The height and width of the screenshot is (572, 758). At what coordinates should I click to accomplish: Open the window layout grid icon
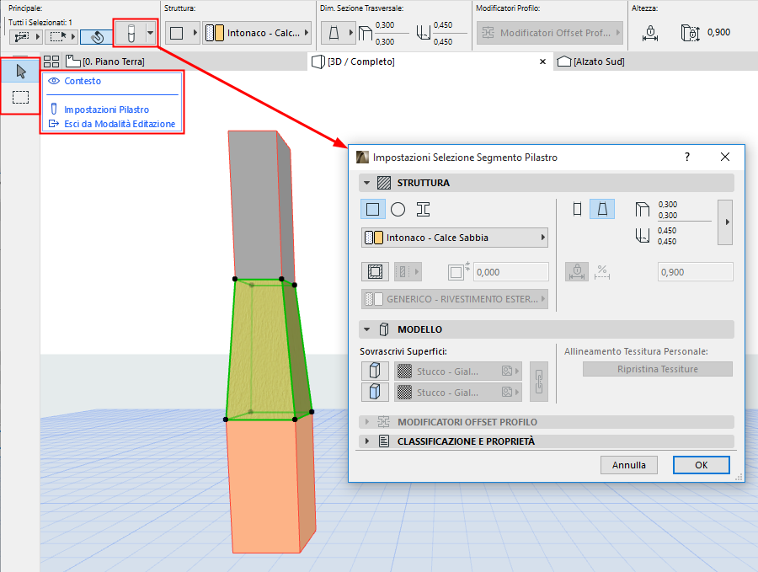[51, 61]
